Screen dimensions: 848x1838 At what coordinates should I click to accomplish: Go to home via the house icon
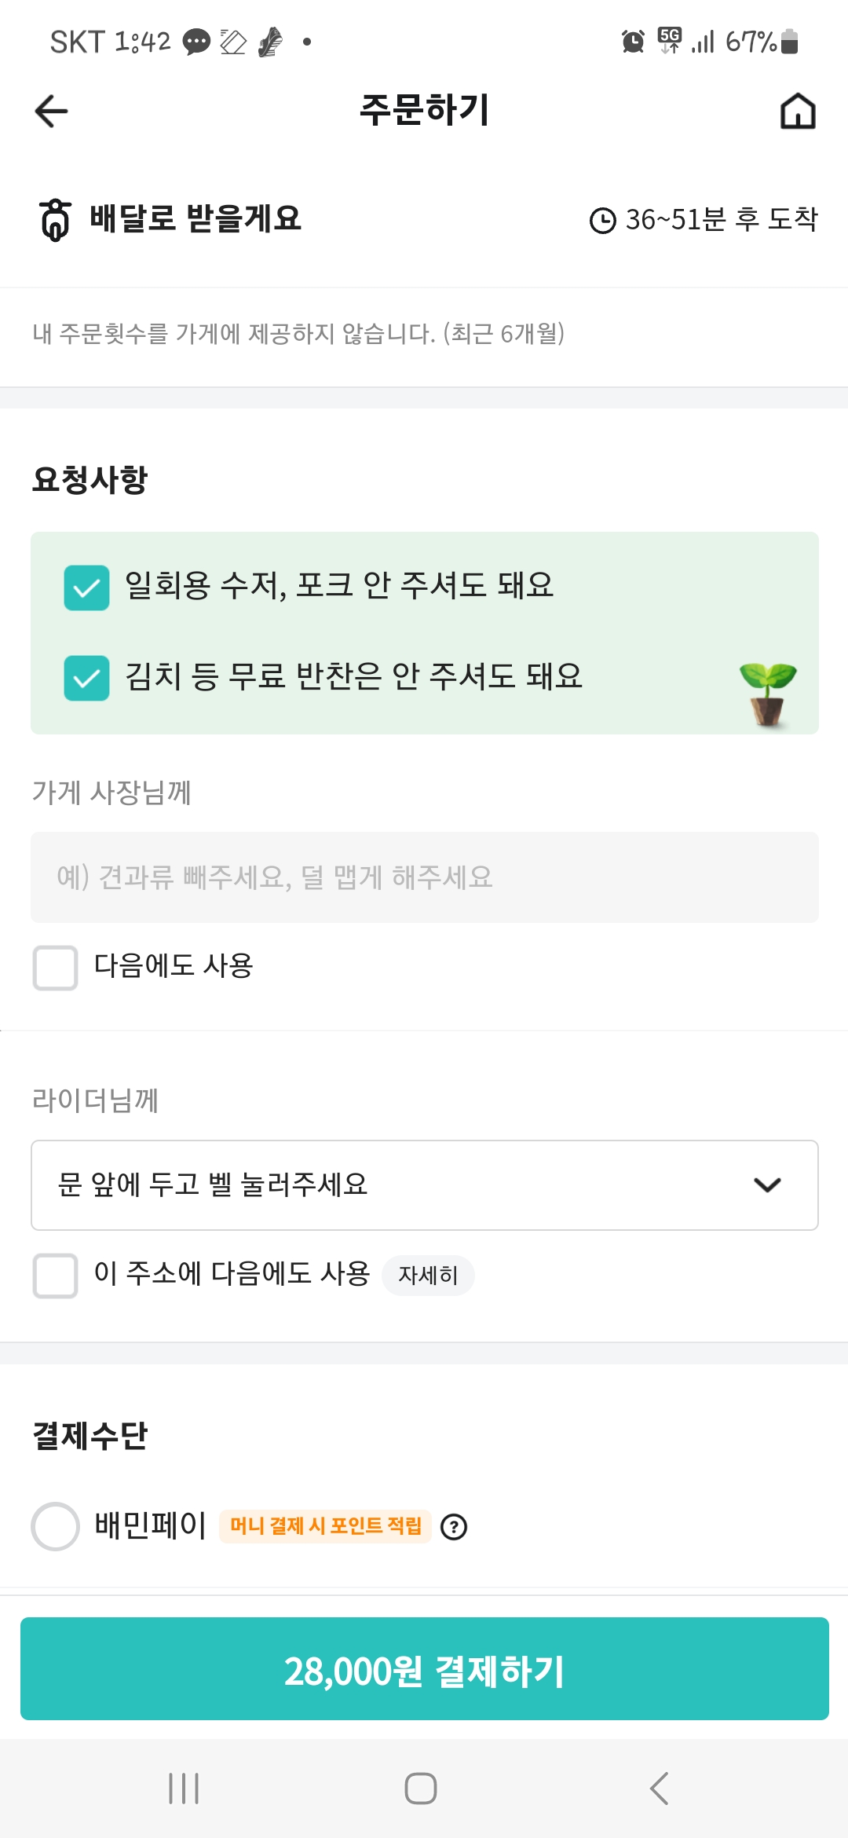click(798, 111)
